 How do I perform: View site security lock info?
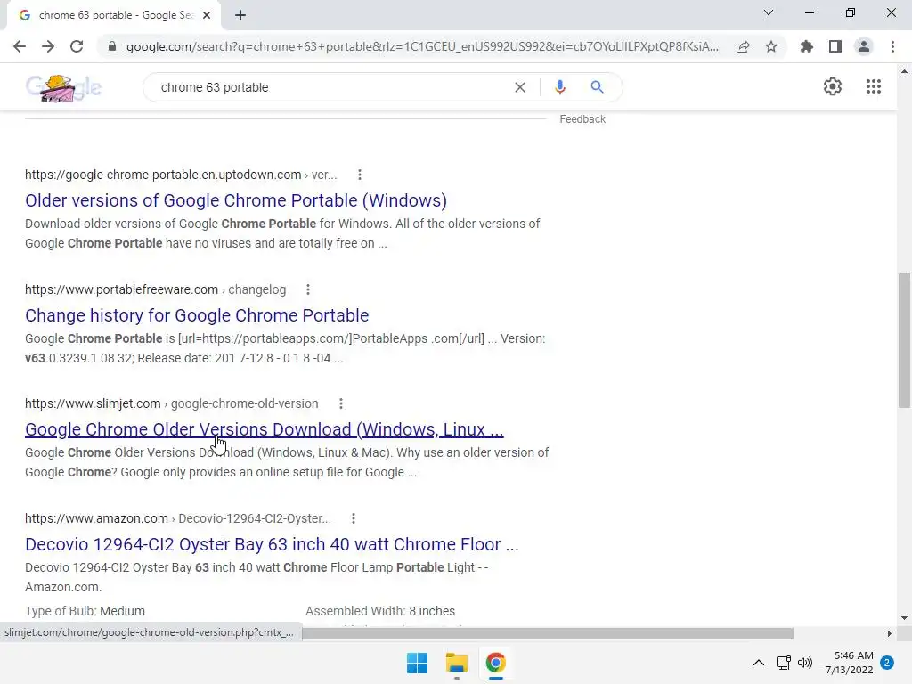(x=111, y=46)
